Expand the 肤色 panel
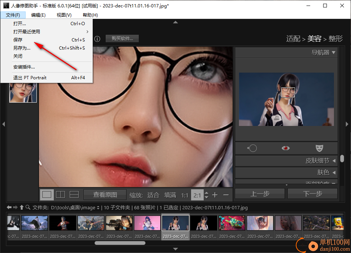The width and height of the screenshot is (351, 253). [286, 172]
